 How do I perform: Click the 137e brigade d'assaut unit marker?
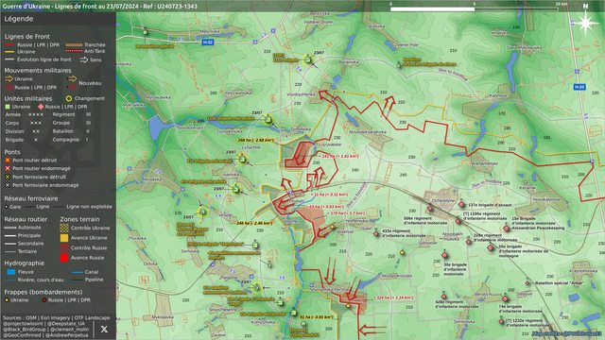461,204
